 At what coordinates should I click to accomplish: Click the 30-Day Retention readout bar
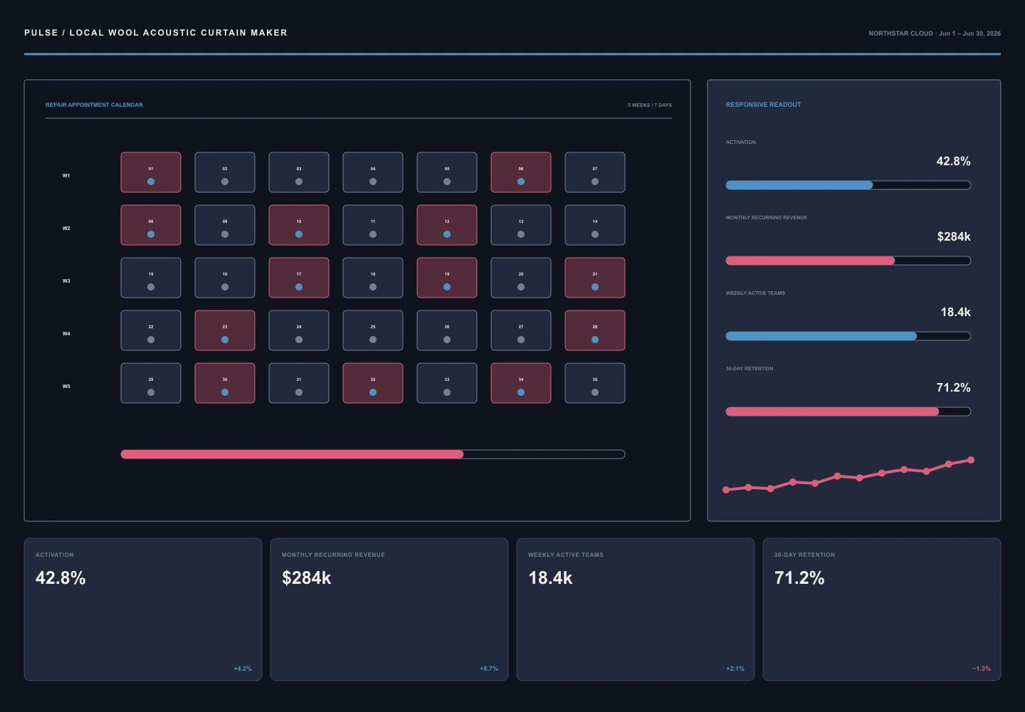pos(848,412)
